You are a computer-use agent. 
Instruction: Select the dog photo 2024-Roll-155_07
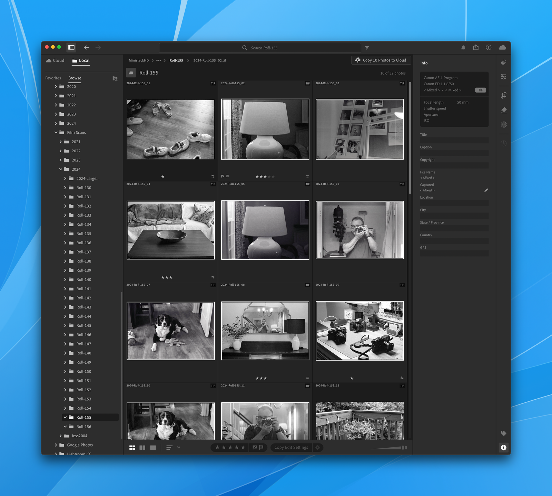[x=170, y=331]
